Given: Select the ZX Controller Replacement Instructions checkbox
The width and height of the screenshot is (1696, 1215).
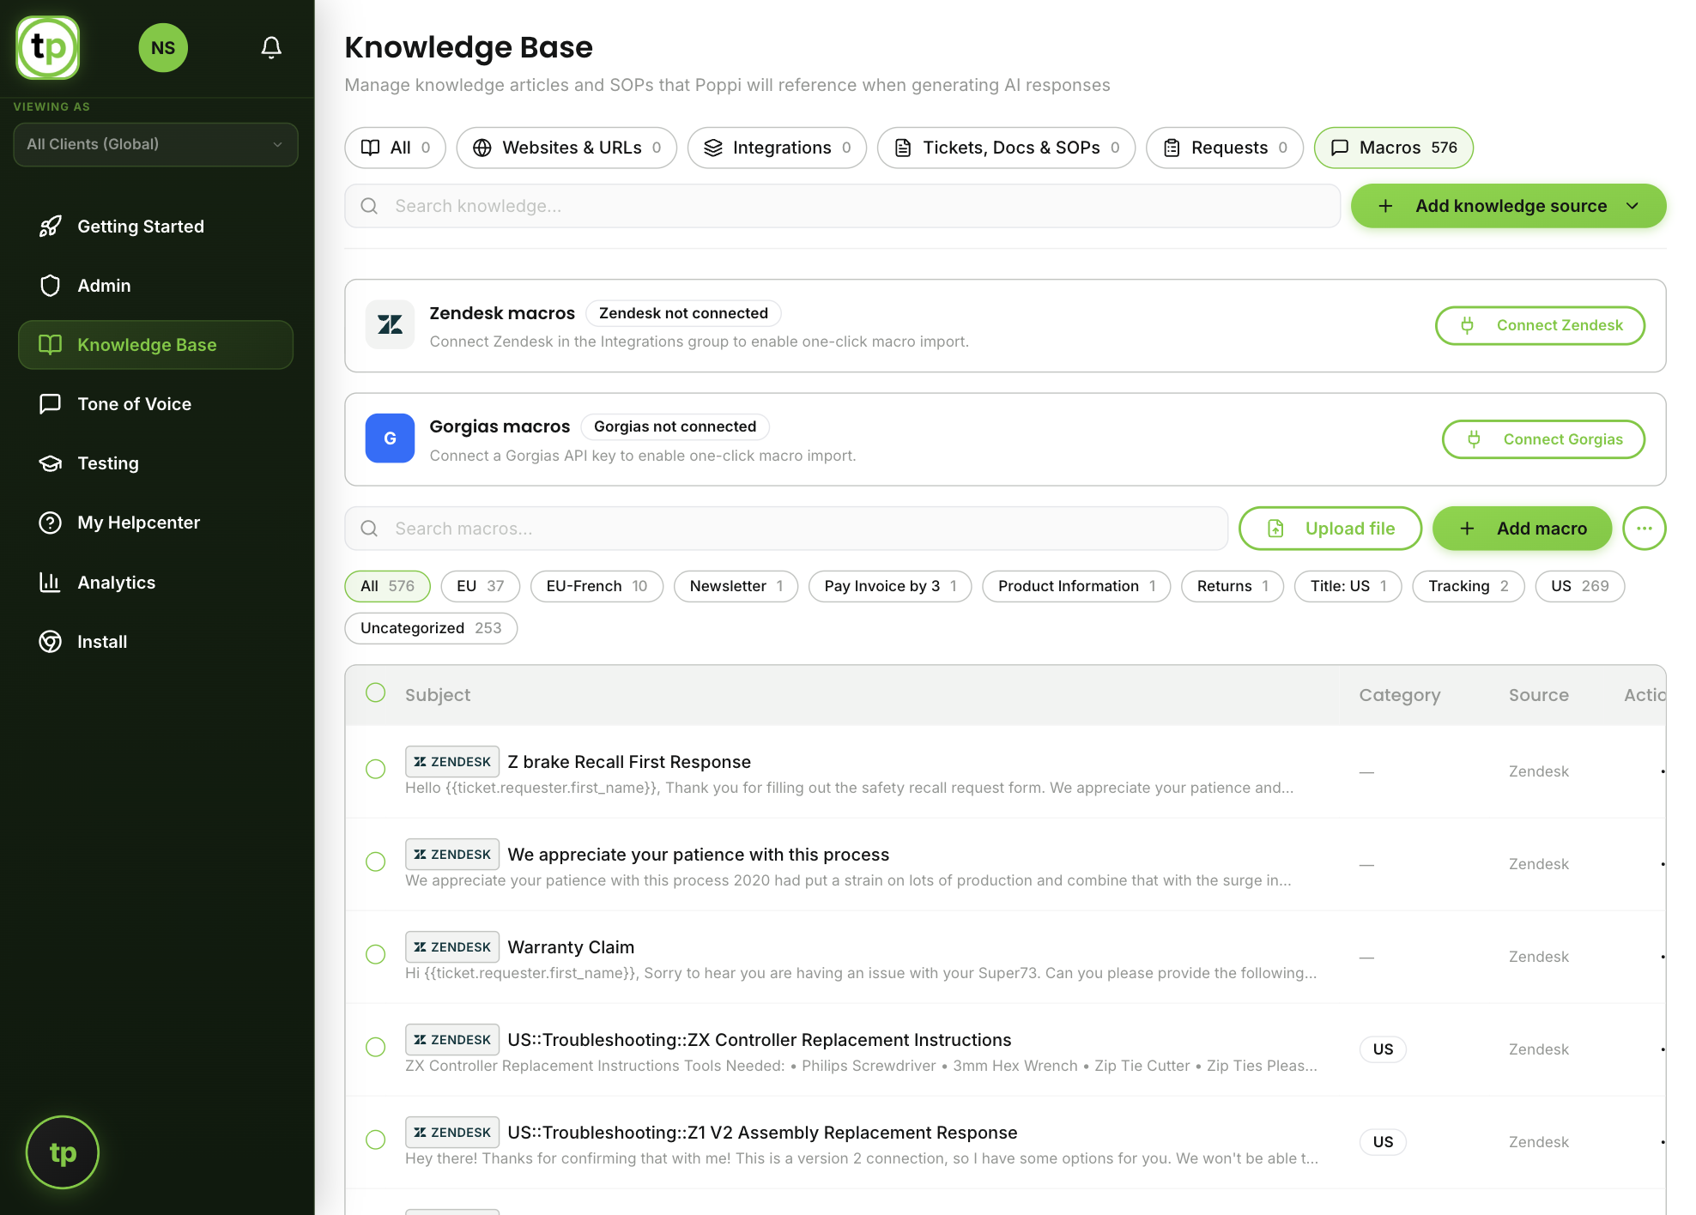Looking at the screenshot, I should pos(376,1047).
